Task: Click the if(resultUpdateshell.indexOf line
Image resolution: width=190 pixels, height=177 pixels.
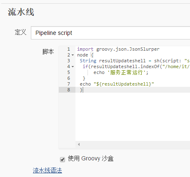Action: [136, 66]
